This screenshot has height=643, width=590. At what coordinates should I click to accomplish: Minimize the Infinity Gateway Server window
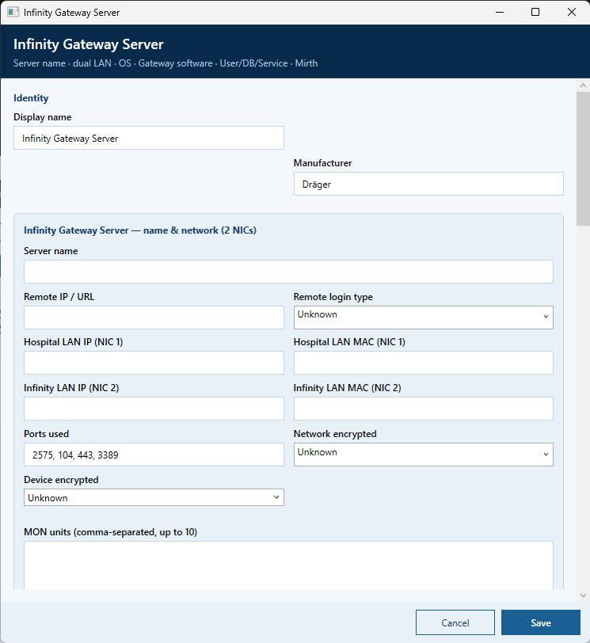click(500, 13)
